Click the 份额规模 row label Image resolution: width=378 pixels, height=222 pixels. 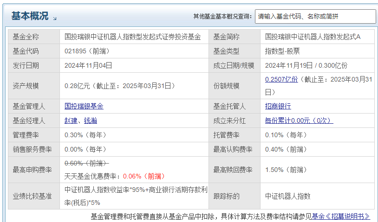226,86
